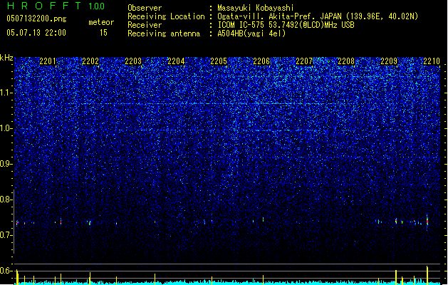Click the 2206 time marker
Viewport: 448px width, 285px height.
point(261,61)
